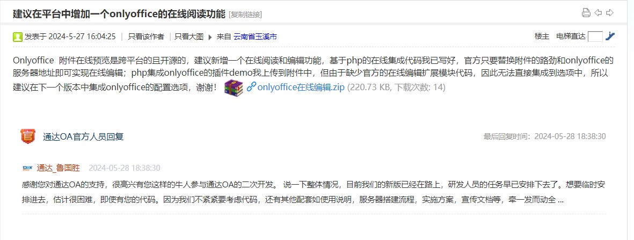Click the 通达OA官方人员回复 heading
634x240 pixels.
[83, 137]
